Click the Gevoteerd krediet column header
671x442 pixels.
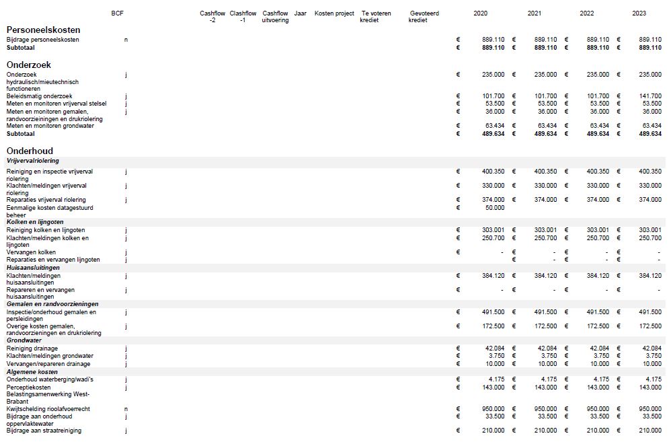424,17
